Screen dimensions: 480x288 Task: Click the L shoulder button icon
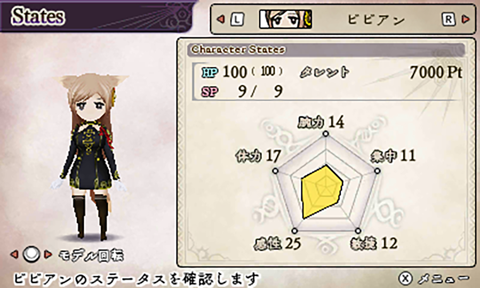[237, 20]
